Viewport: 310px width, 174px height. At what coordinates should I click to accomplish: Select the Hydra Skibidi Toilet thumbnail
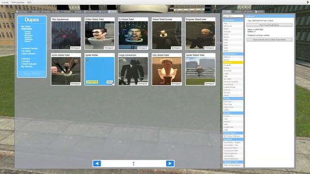coord(66,71)
